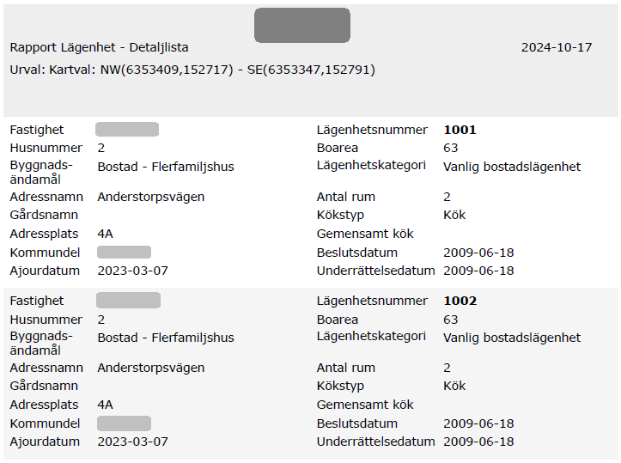Click the 'Gårdsnamn' label for apartment 1002
Screen dimensions: 621x463
pyautogui.click(x=44, y=386)
